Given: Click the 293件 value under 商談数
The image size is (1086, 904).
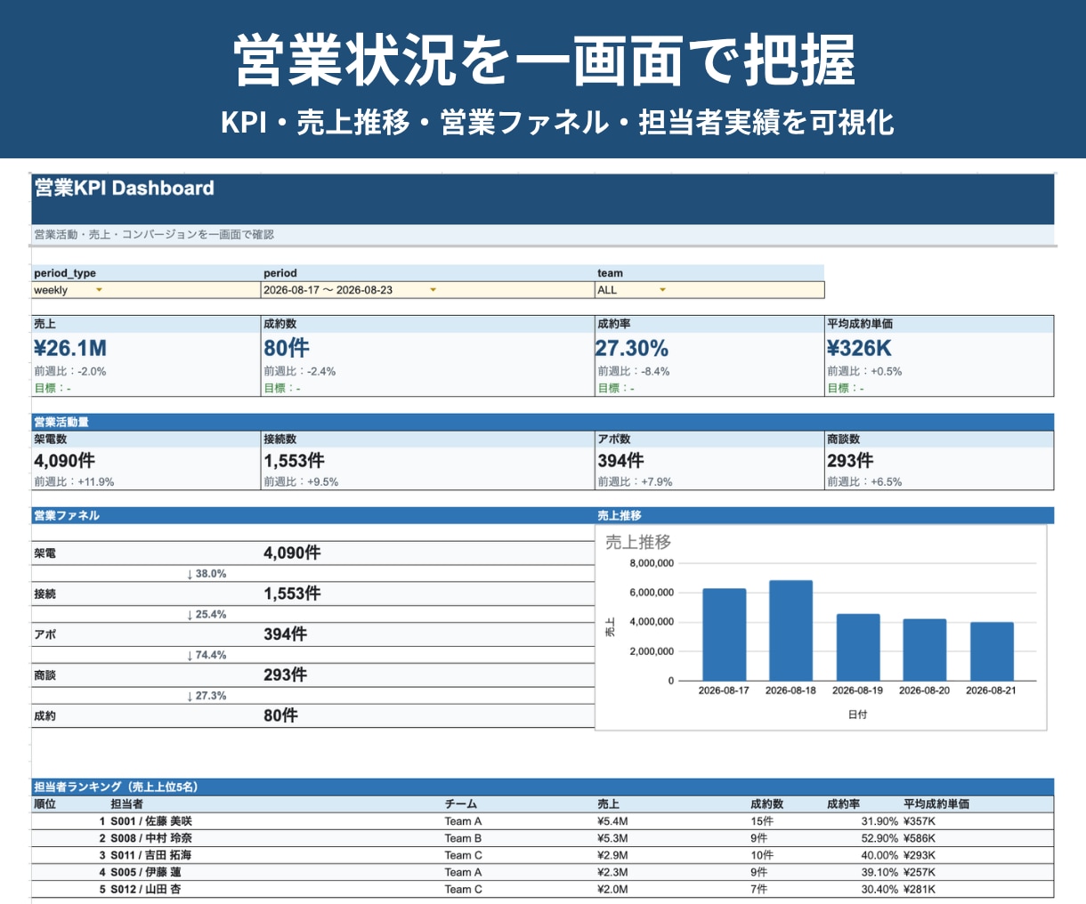Looking at the screenshot, I should pyautogui.click(x=850, y=461).
